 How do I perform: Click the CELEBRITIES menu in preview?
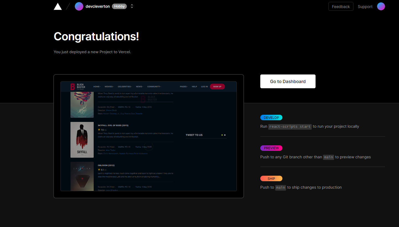125,87
